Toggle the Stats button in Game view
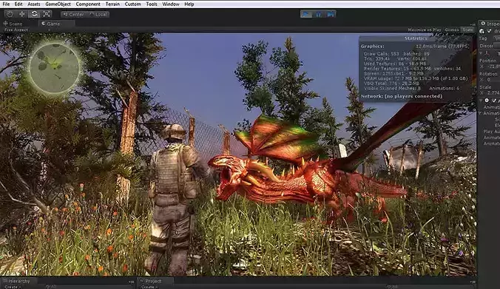500x289 pixels. coord(467,30)
